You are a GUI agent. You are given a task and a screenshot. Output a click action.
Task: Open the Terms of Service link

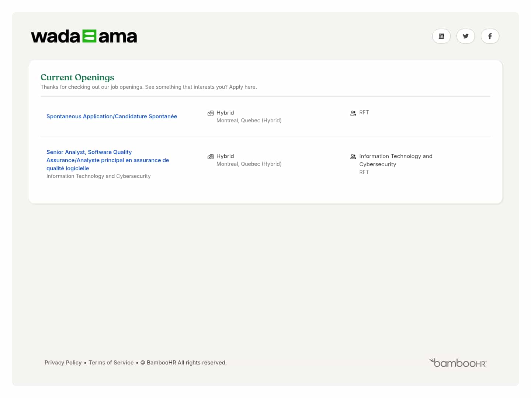click(111, 363)
